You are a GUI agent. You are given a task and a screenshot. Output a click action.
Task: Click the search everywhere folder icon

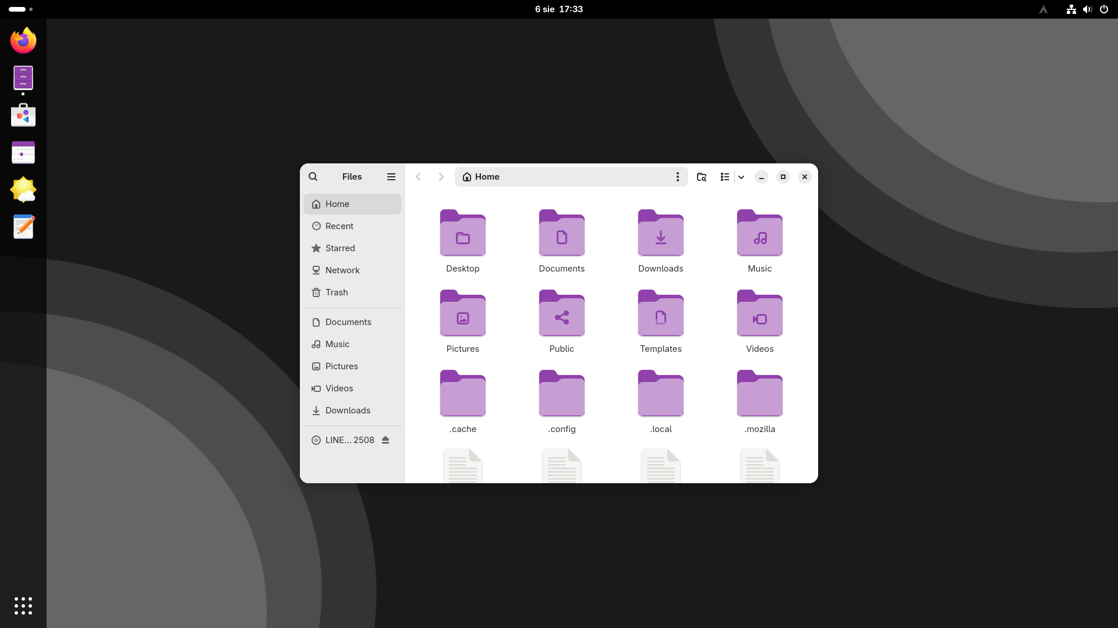click(702, 177)
